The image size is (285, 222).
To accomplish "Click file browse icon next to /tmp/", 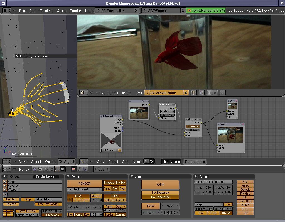I will coord(5,182).
